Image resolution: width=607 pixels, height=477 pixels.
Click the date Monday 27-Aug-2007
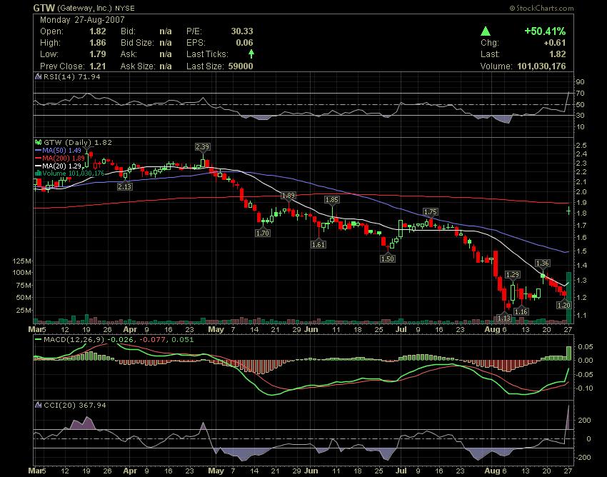click(82, 20)
